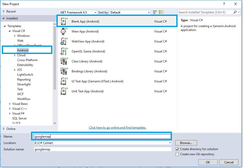243x168 pixels.
Task: Click the template tree scrollbar thumb
Action: pos(55,58)
